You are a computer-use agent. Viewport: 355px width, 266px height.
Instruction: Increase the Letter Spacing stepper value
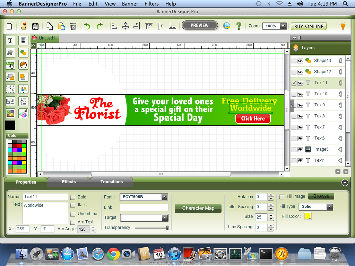pos(271,205)
